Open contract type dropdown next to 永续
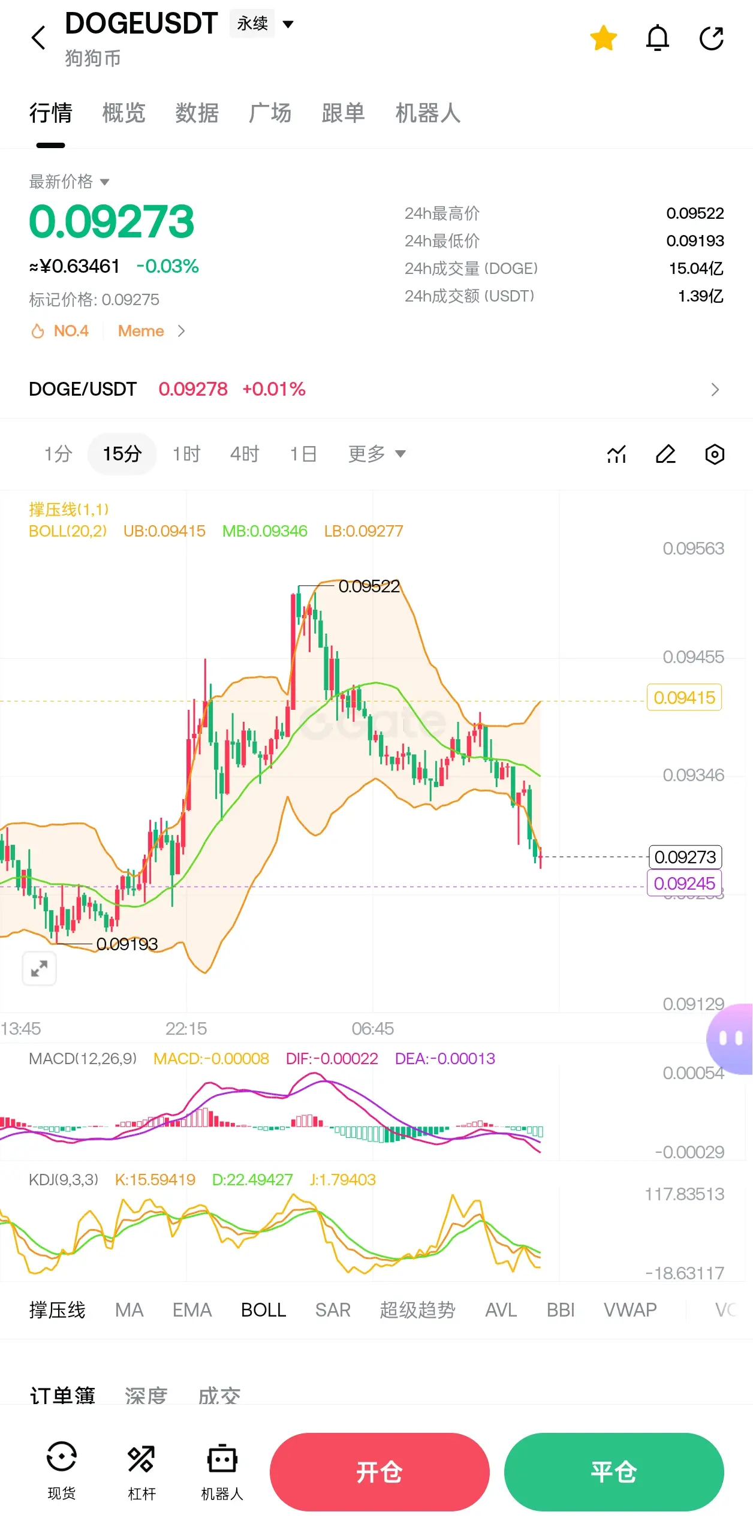 pyautogui.click(x=288, y=24)
